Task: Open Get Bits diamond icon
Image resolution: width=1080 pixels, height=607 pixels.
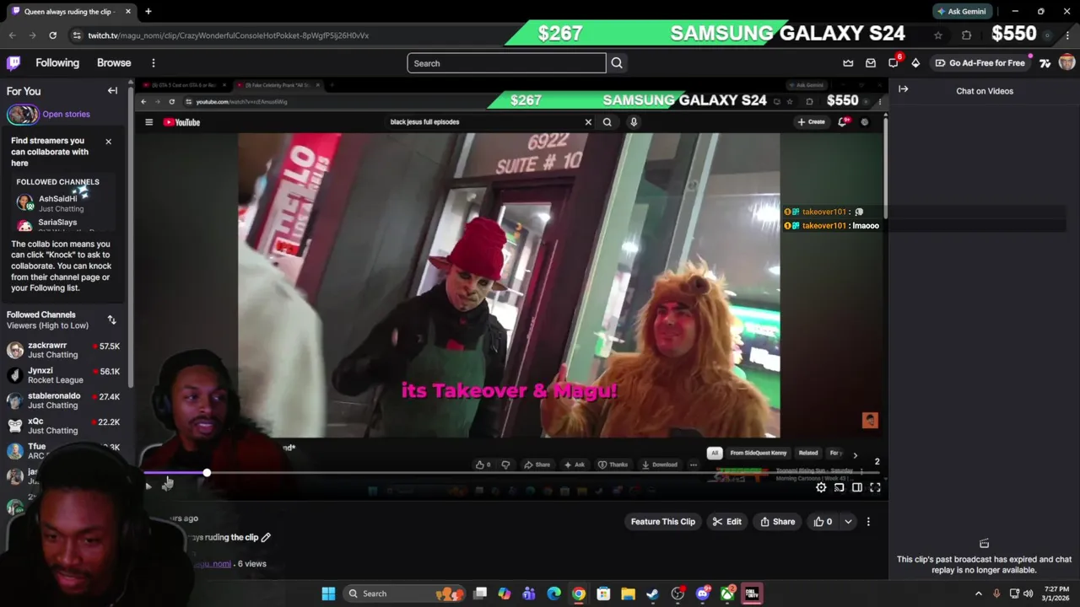Action: point(915,63)
